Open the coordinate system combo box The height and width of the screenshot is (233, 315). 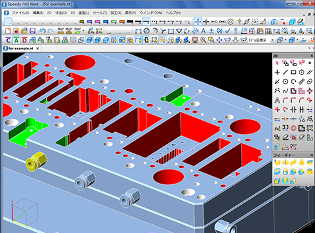pos(262,40)
